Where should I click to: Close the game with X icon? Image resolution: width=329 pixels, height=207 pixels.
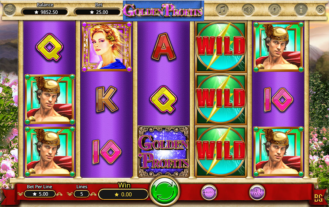320,10
